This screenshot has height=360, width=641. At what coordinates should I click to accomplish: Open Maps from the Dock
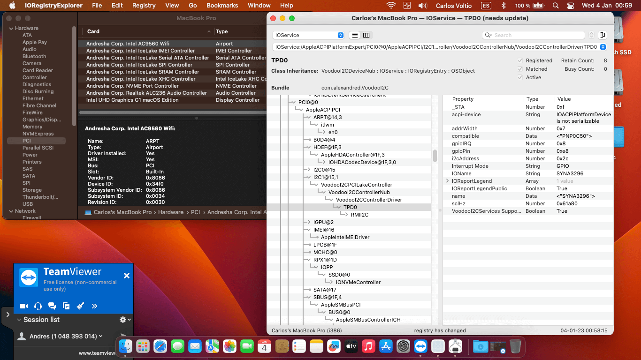212,346
